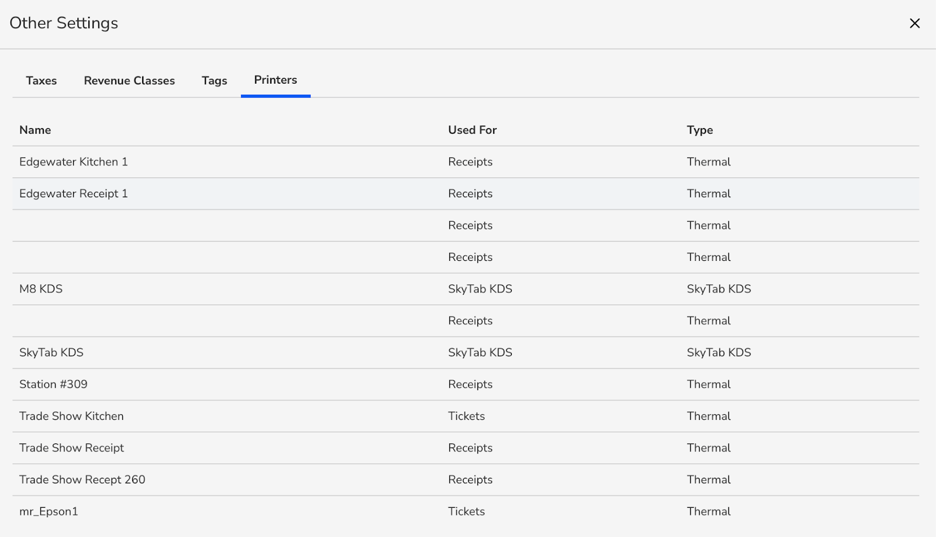This screenshot has height=537, width=936.
Task: Click Thermal type for mr_Epson1
Action: coord(708,511)
